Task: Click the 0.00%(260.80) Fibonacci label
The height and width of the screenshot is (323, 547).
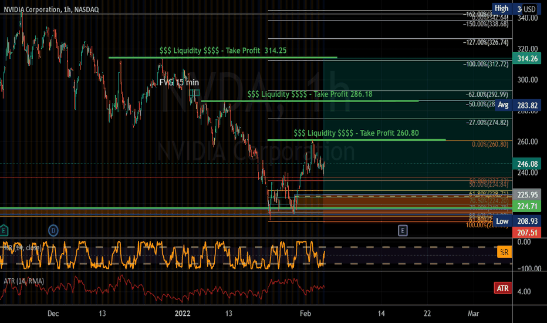Action: (x=490, y=144)
